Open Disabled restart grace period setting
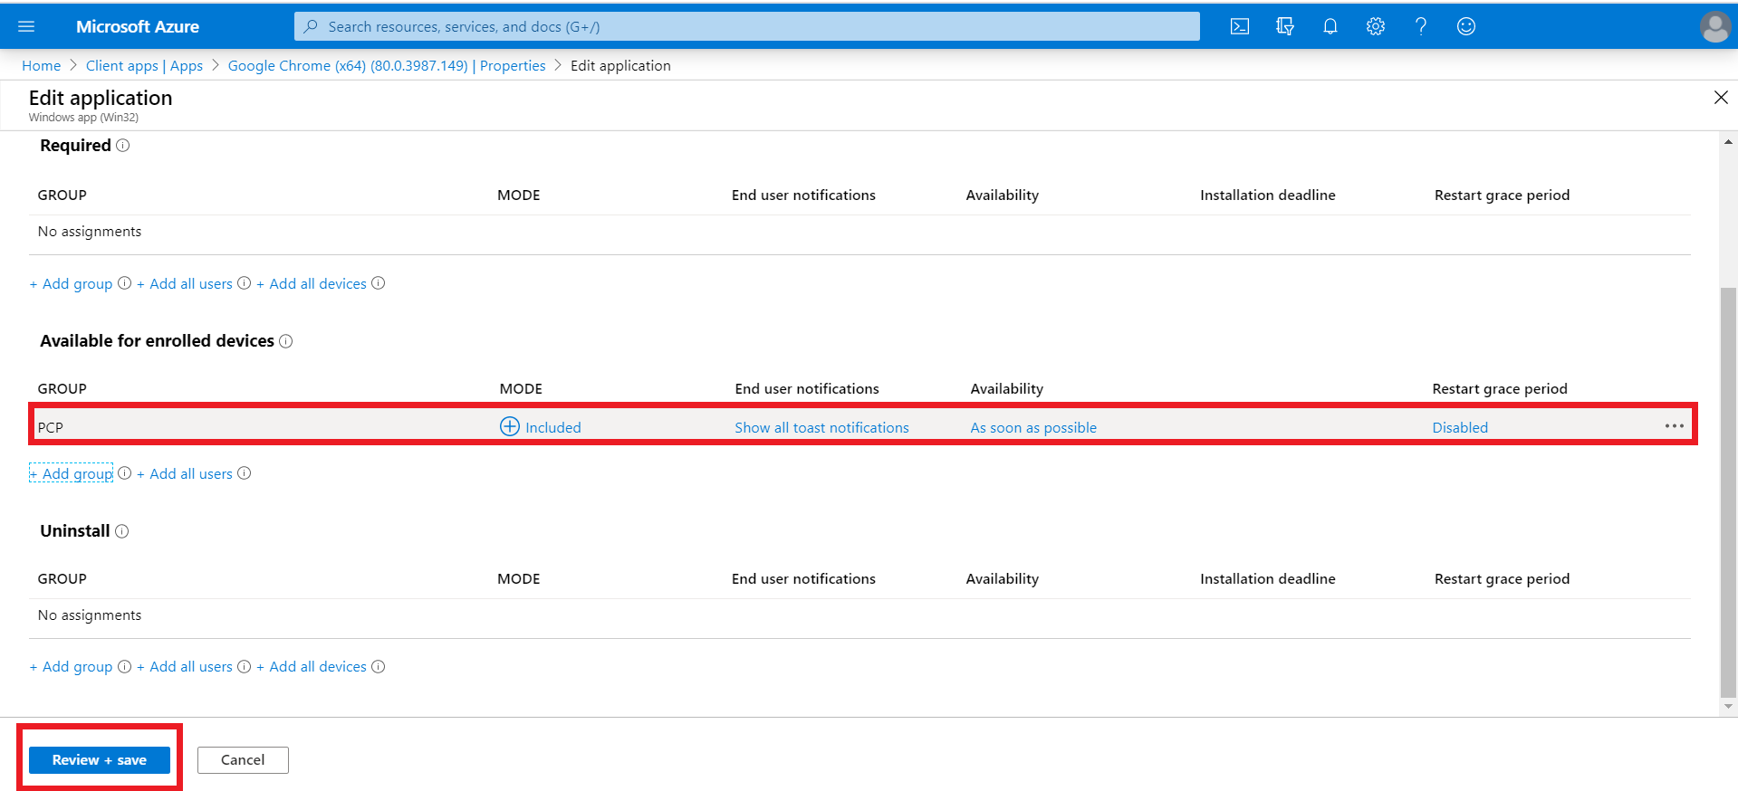This screenshot has width=1738, height=791. tap(1460, 427)
